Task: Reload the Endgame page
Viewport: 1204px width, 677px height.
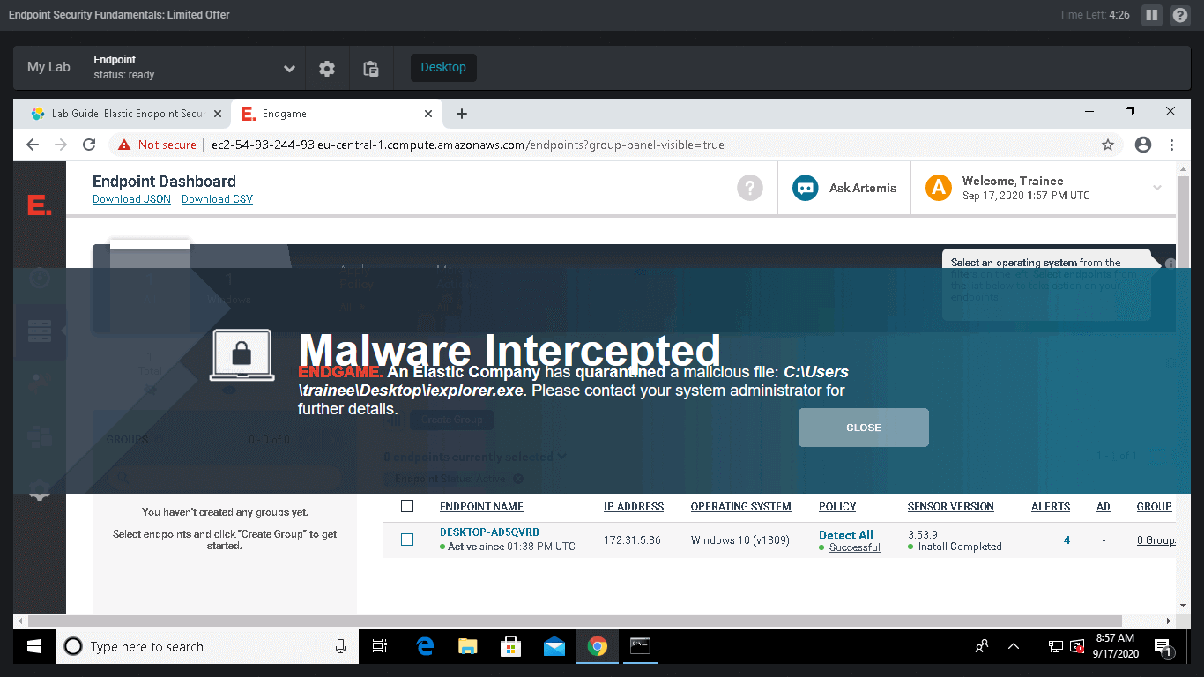Action: [x=89, y=145]
